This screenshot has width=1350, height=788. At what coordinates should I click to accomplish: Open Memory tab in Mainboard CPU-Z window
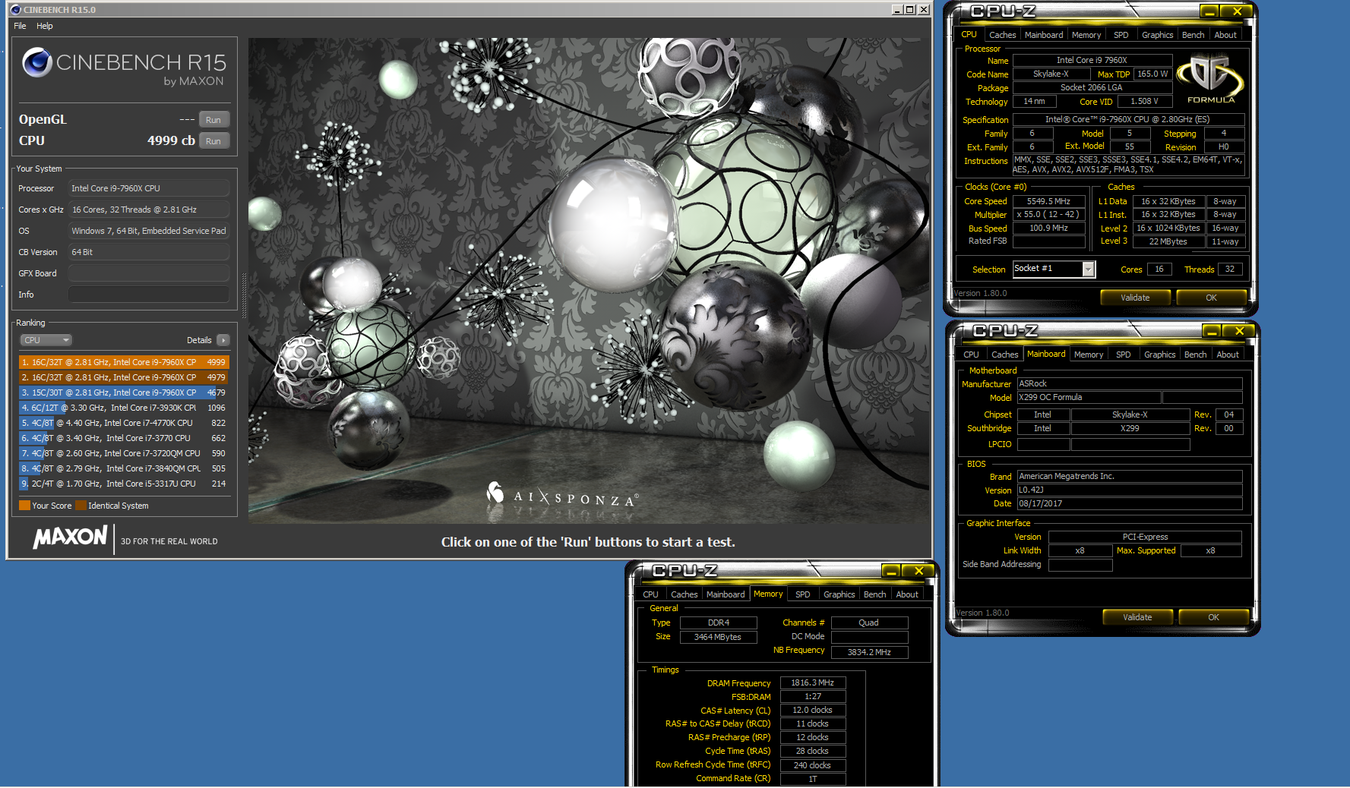1089,355
